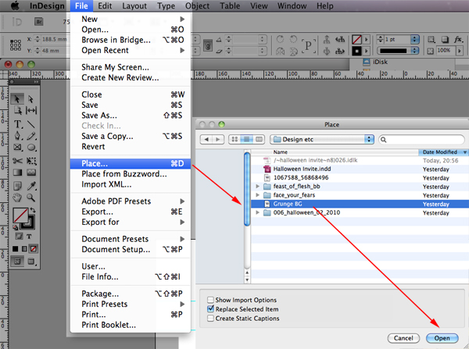Screen dimensions: 469x349
Task: Switch Place dialog to icon view
Action: (x=234, y=139)
